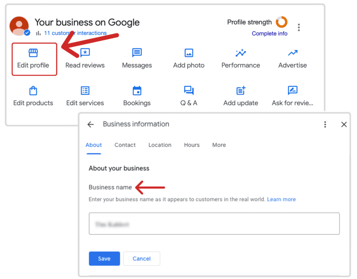357x279 pixels.
Task: Open the three-dot menu beside Profile strength
Action: pos(299,27)
